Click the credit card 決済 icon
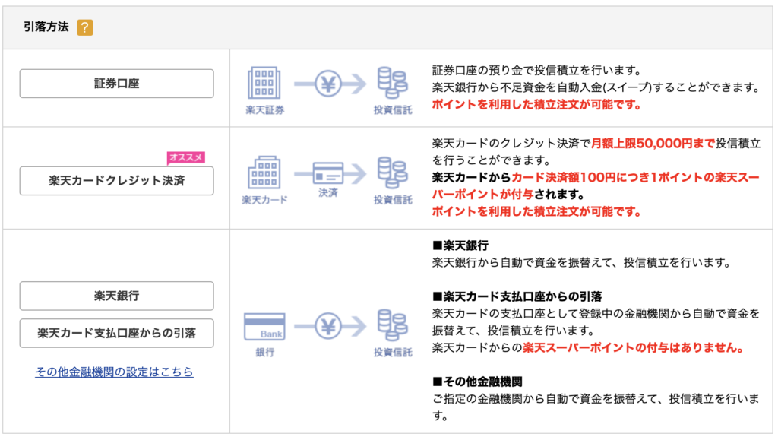The image size is (778, 437). [x=328, y=173]
